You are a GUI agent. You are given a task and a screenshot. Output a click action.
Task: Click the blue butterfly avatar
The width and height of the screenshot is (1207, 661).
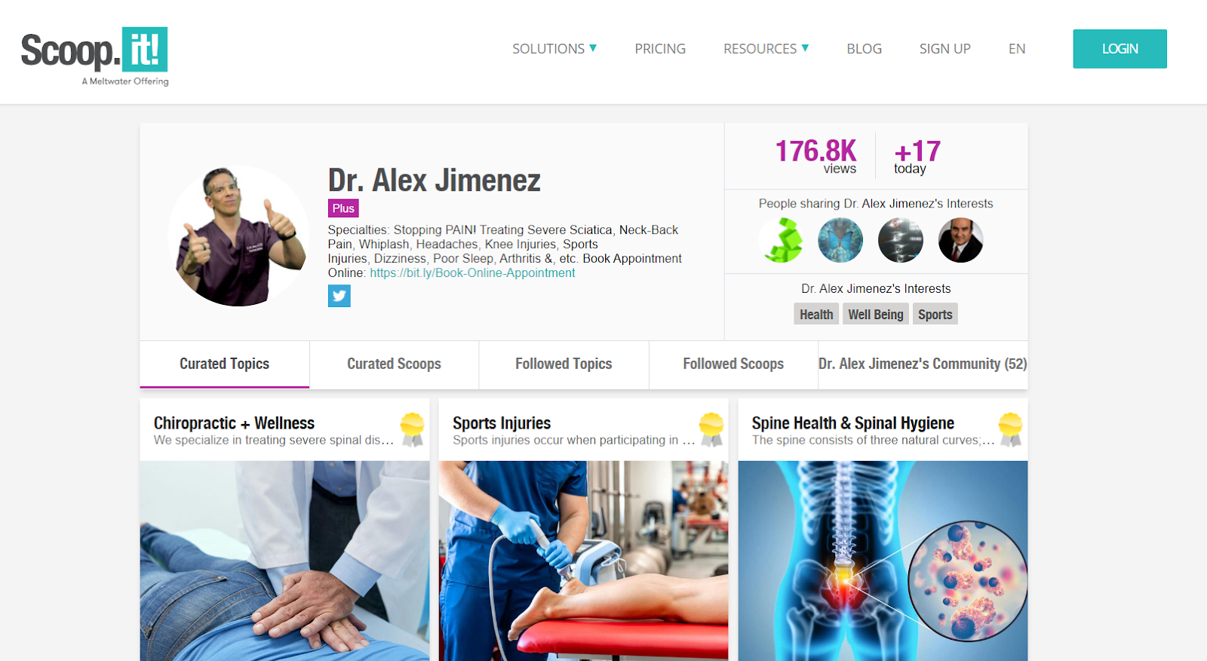coord(840,240)
